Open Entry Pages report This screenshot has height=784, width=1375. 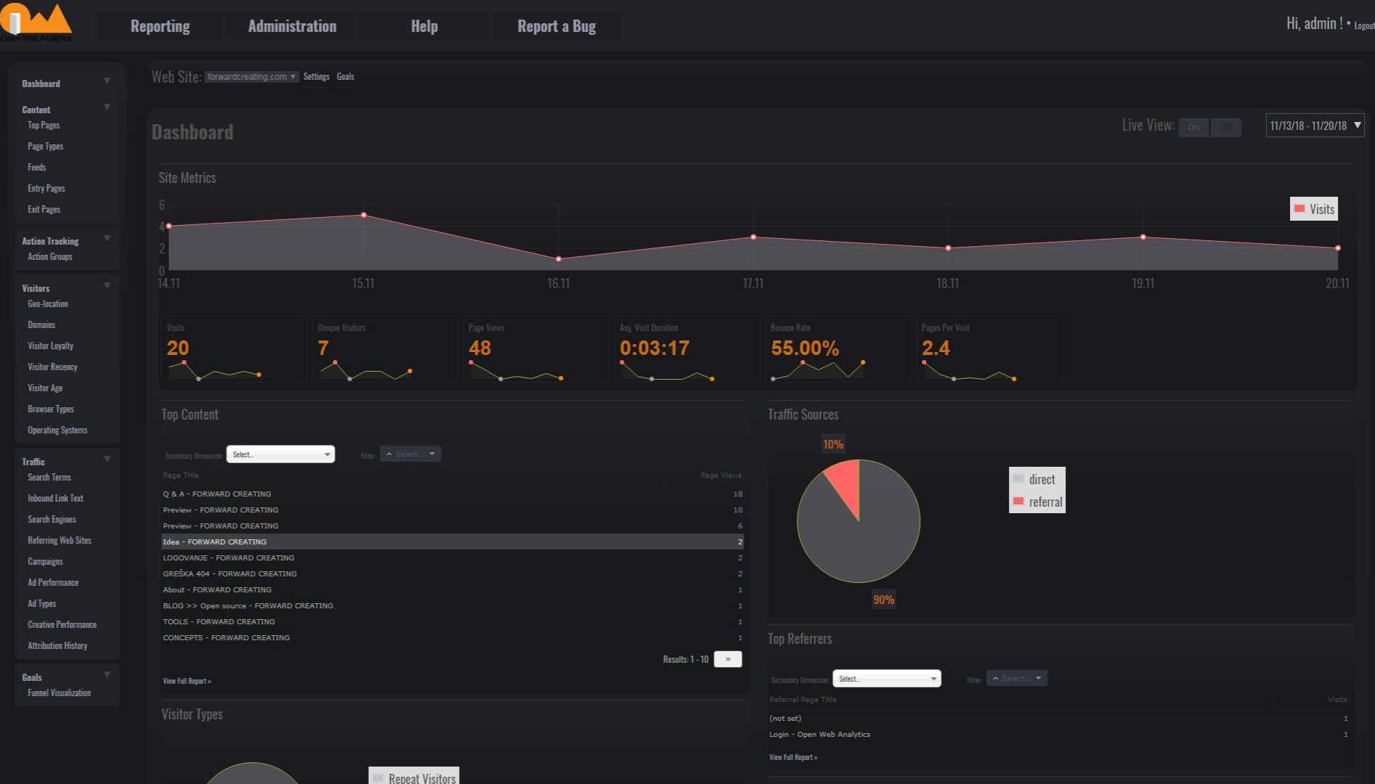[46, 189]
